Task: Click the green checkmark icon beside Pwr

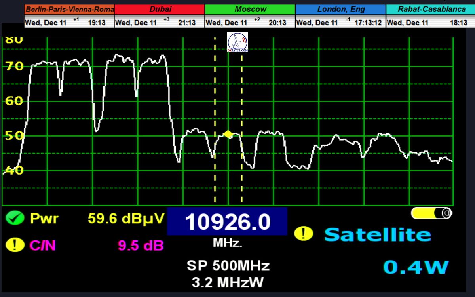Action: (x=15, y=218)
